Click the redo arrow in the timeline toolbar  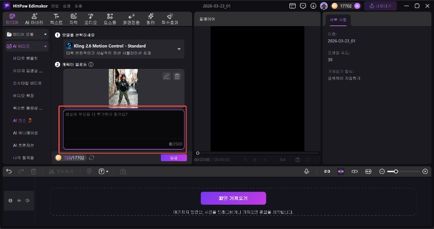pyautogui.click(x=21, y=172)
